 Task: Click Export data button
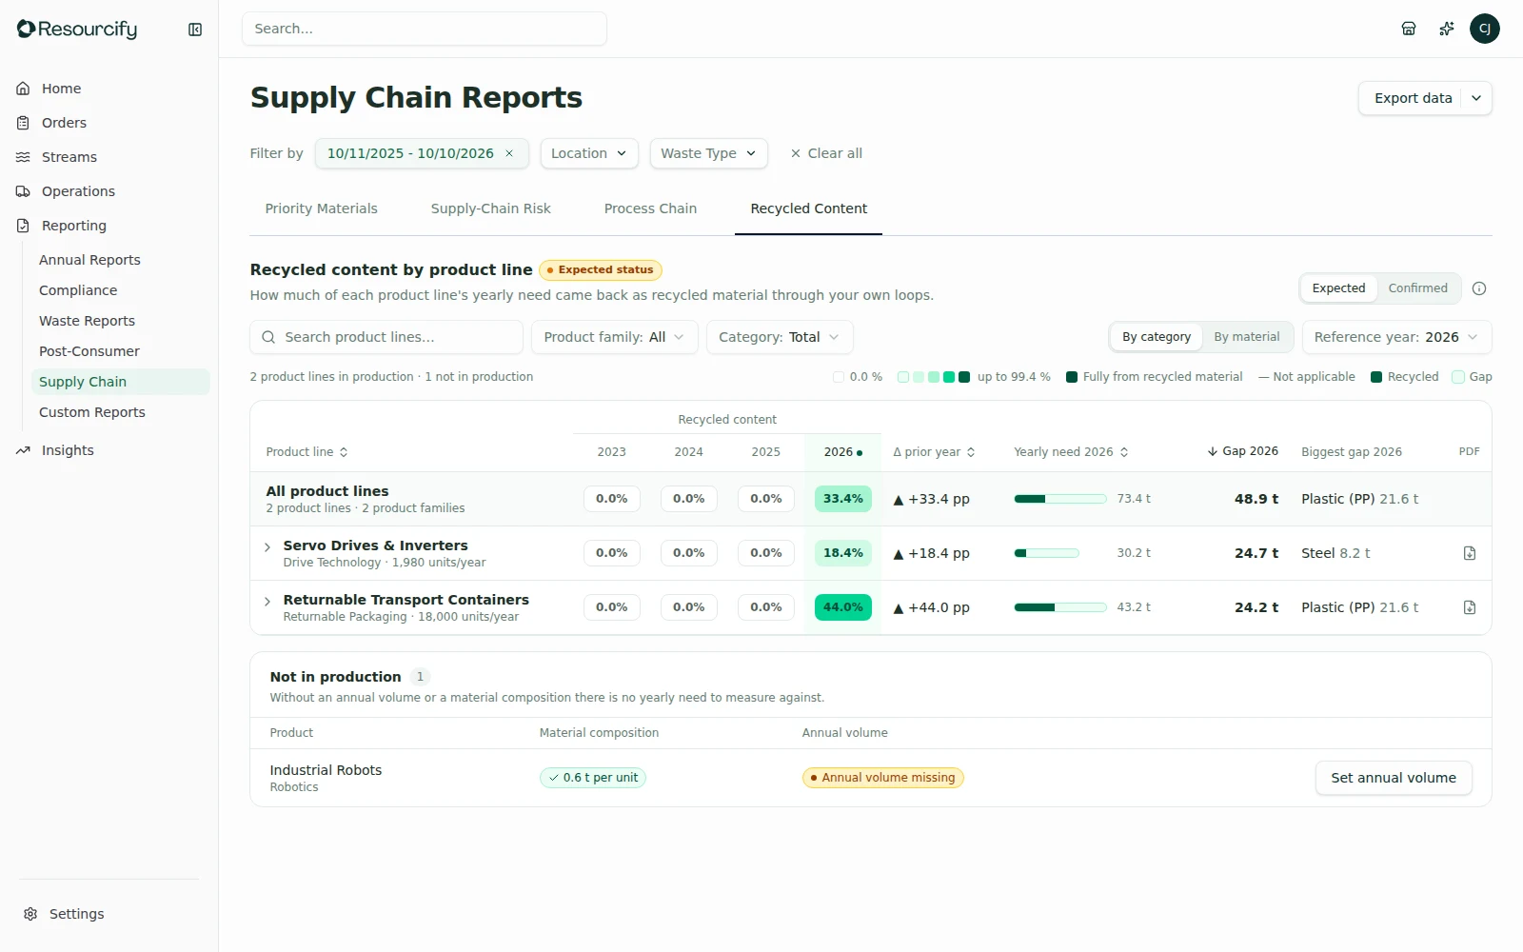coord(1413,98)
